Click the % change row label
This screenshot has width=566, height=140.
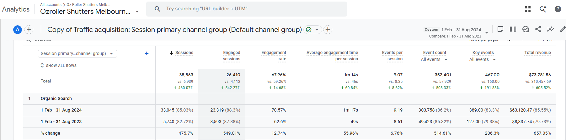coord(50,133)
